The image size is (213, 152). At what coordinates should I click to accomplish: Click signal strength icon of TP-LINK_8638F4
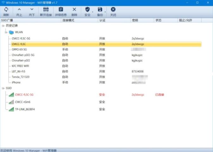11,109
